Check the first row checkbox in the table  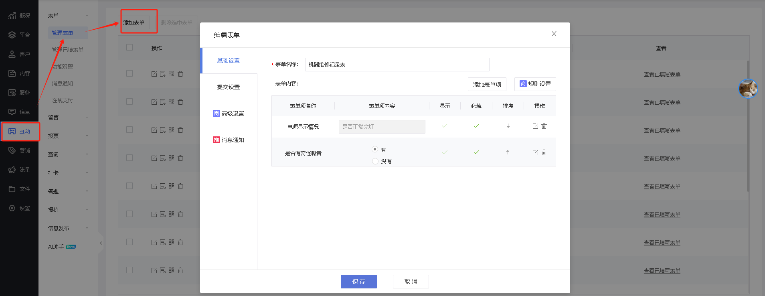[x=130, y=73]
